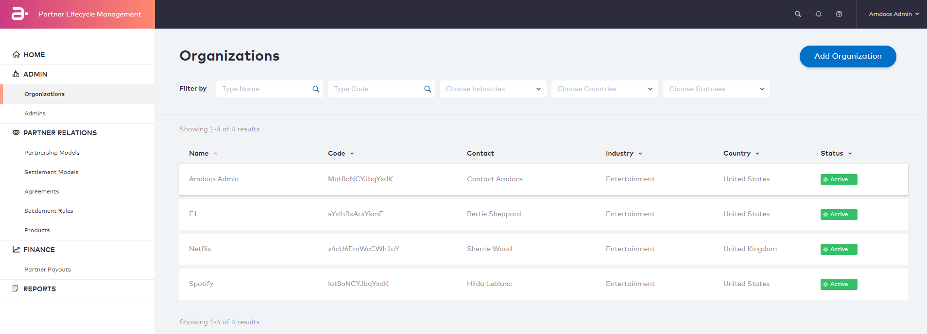Click the Partner Lifecycle Management title
Viewport: 927px width, 334px height.
click(x=90, y=14)
